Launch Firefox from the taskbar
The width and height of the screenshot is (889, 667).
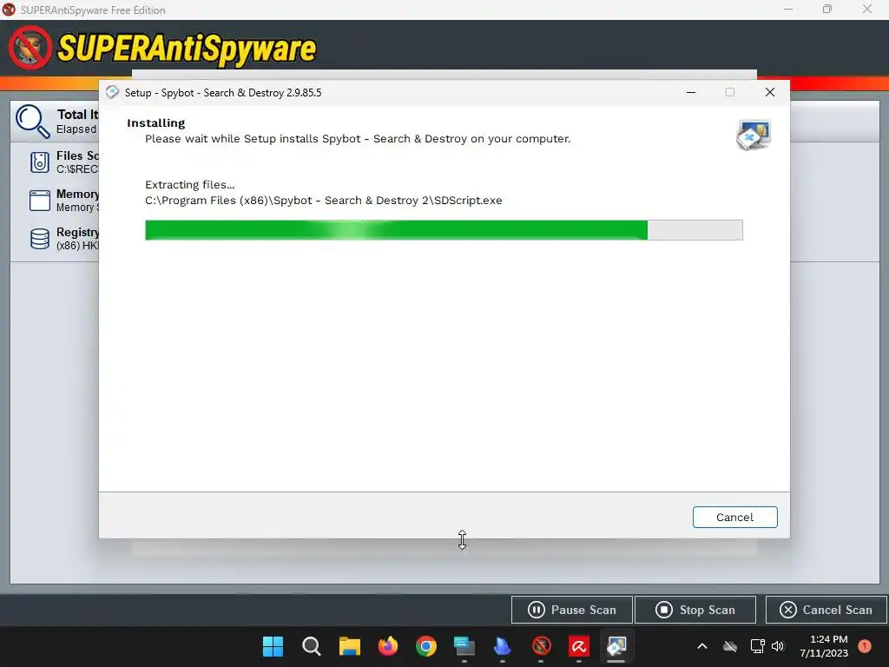388,646
